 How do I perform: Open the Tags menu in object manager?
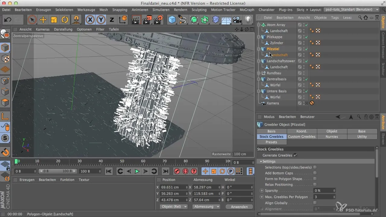tap(335, 17)
